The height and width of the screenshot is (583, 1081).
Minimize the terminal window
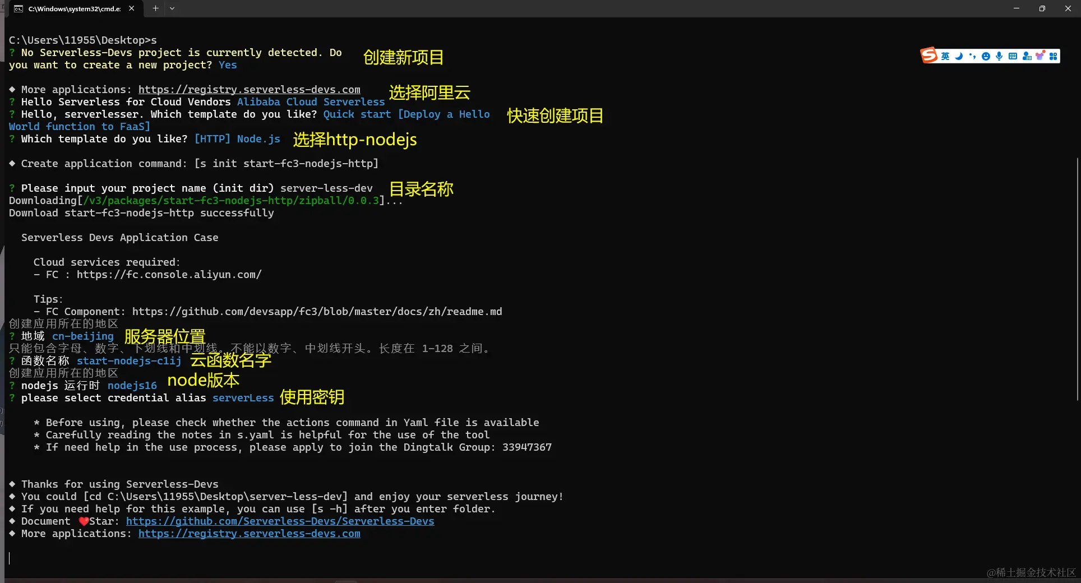pos(1017,8)
